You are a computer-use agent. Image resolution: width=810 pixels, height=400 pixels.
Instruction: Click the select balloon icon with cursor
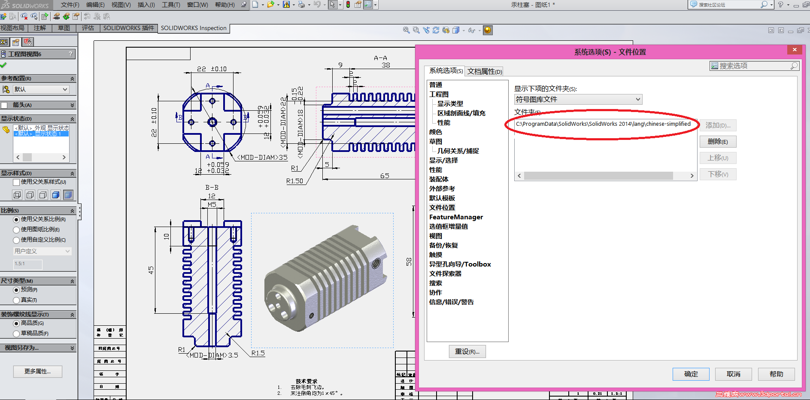(34, 16)
